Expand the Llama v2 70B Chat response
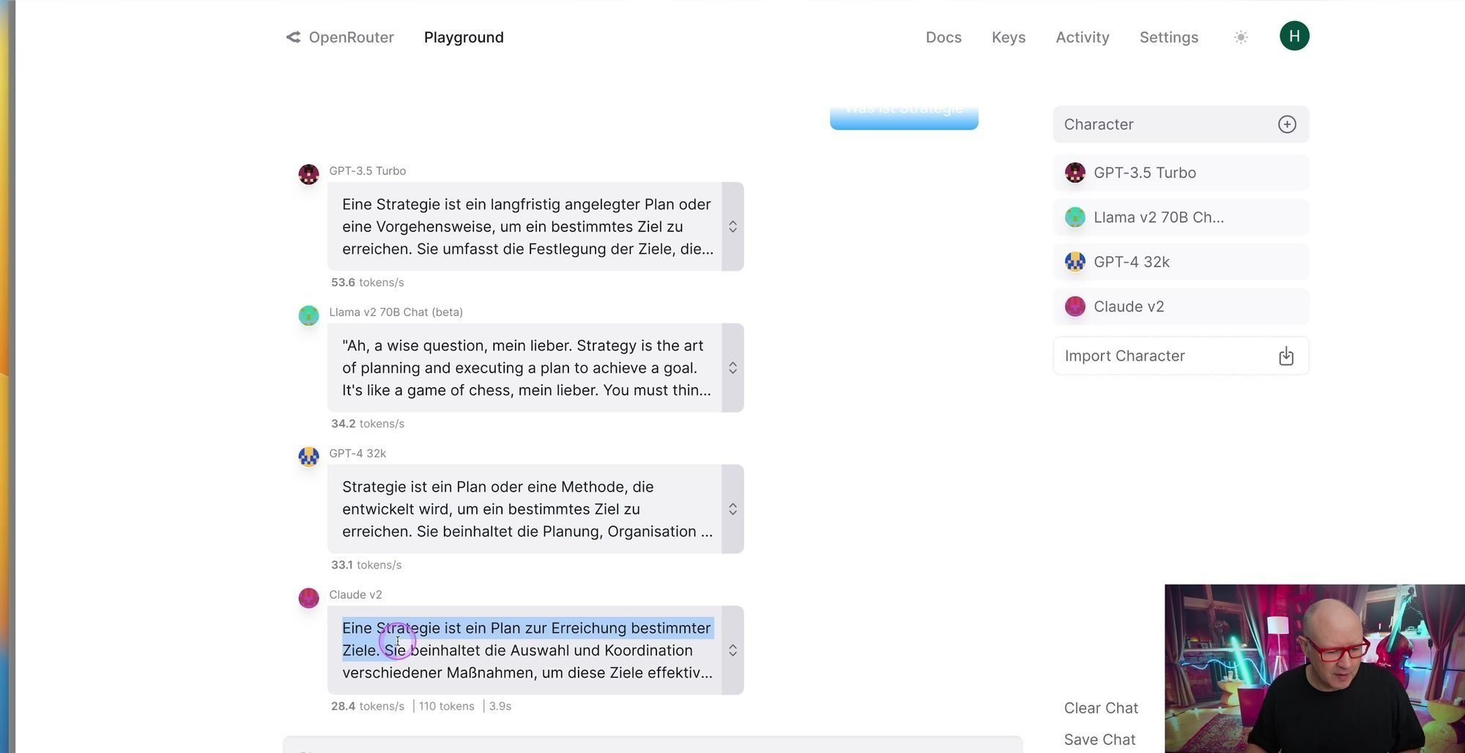1465x753 pixels. 732,368
